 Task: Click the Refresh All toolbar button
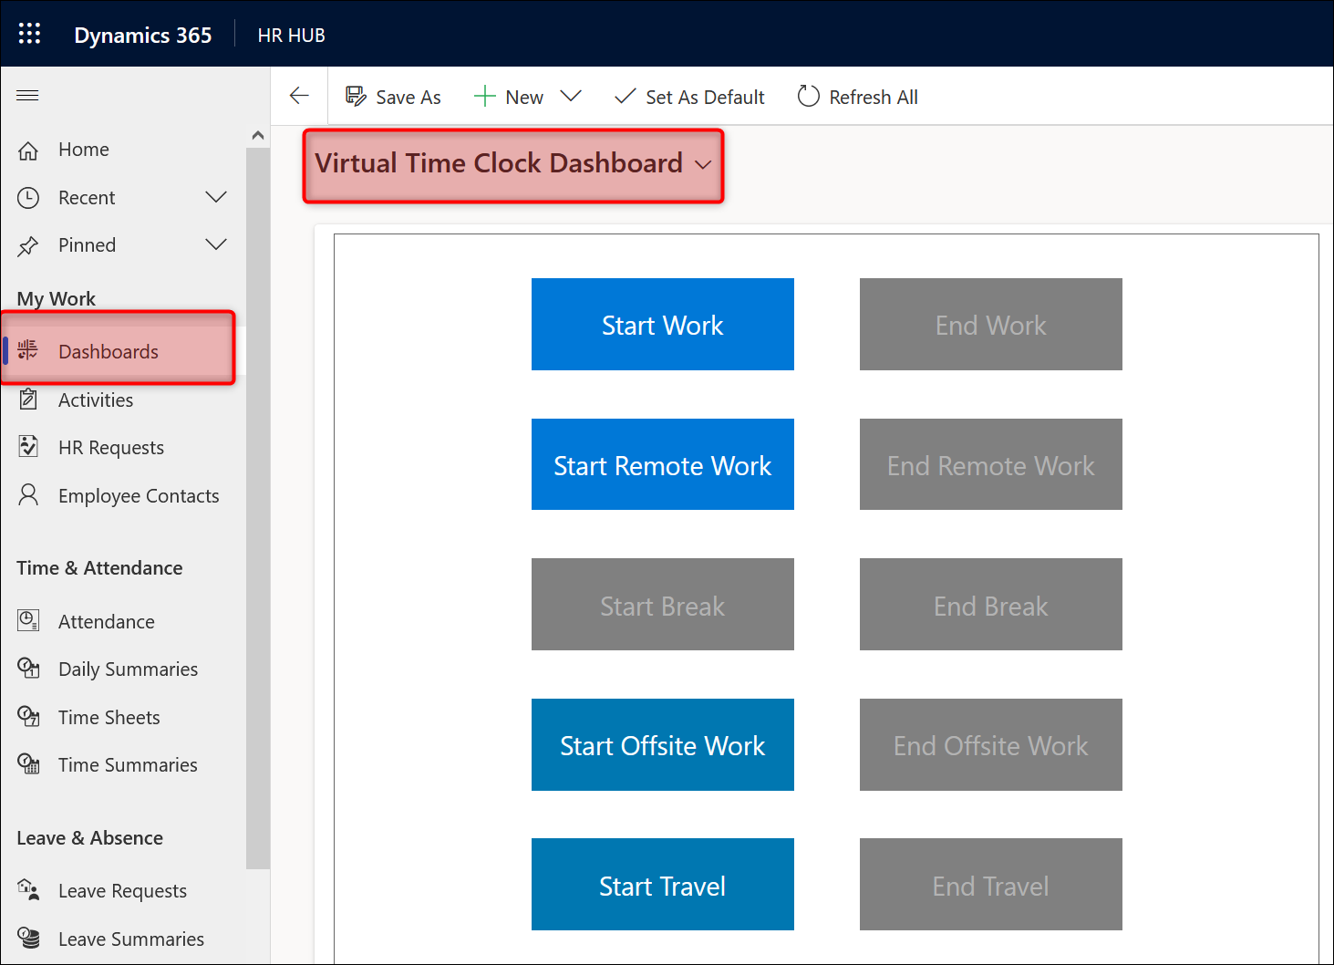click(x=857, y=97)
